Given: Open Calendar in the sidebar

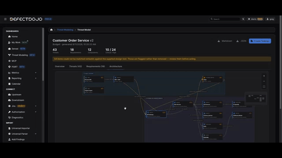Looking at the screenshot, I should pyautogui.click(x=16, y=84).
